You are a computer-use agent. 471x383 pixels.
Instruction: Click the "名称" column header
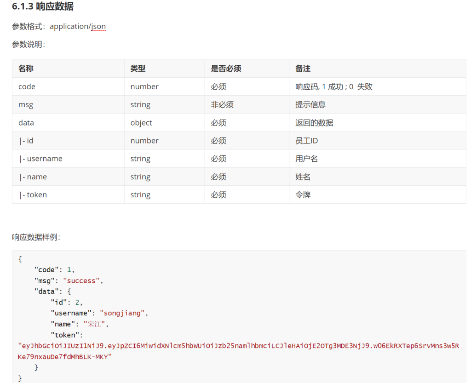(26, 69)
